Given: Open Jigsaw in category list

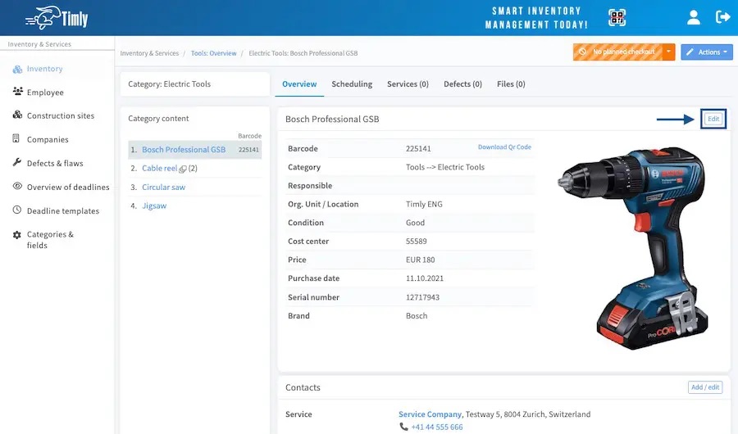Looking at the screenshot, I should 154,206.
